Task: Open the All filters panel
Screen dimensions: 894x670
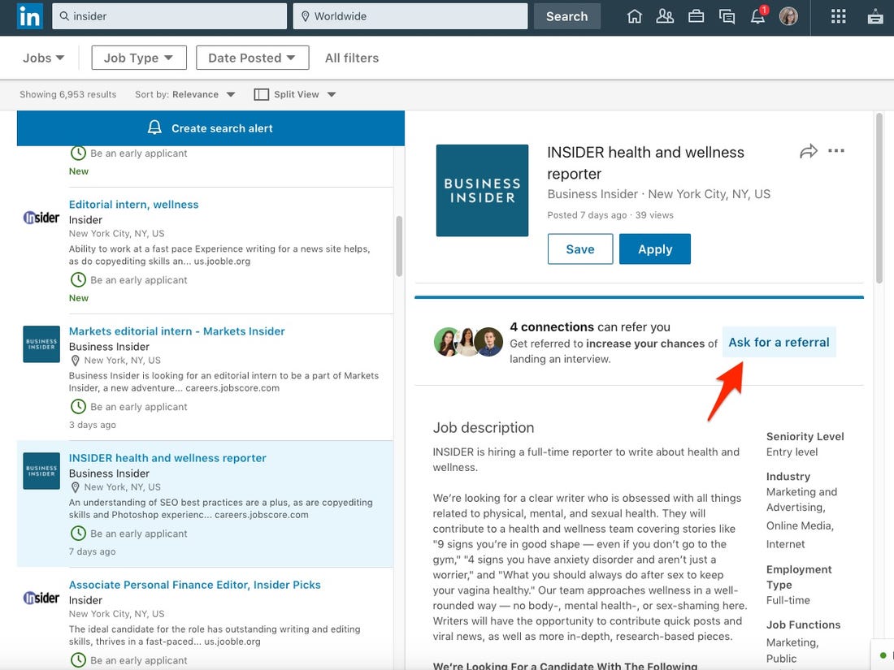Action: coord(352,57)
